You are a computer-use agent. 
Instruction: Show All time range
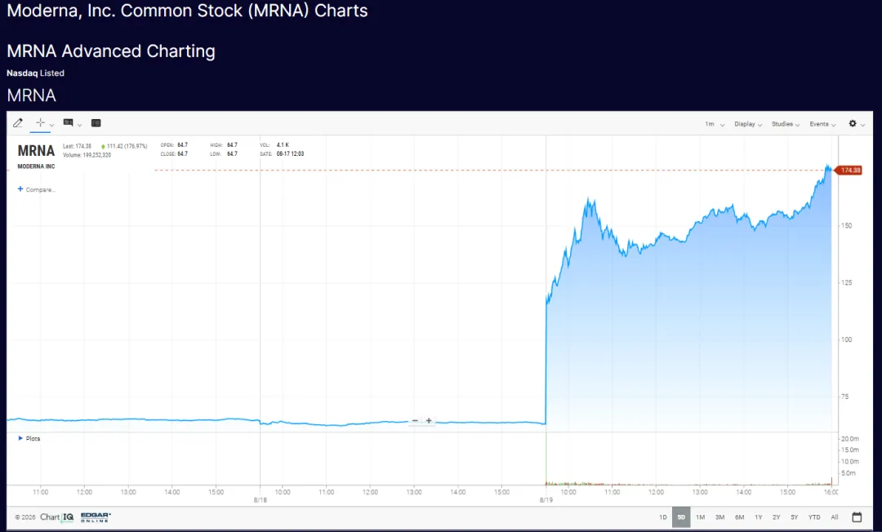[834, 517]
